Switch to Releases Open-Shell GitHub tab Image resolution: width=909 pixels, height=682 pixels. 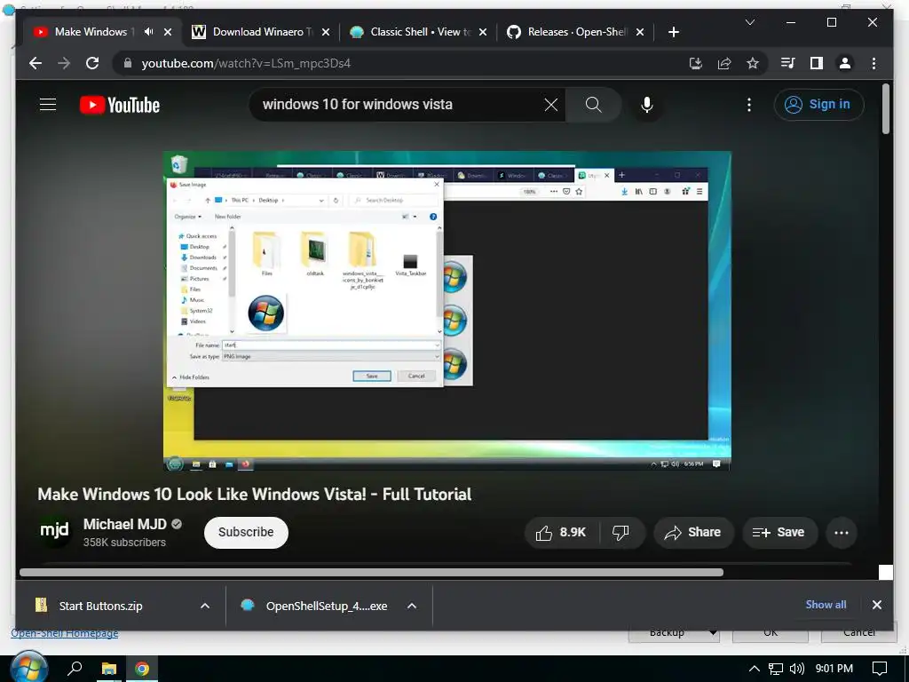[x=575, y=32]
